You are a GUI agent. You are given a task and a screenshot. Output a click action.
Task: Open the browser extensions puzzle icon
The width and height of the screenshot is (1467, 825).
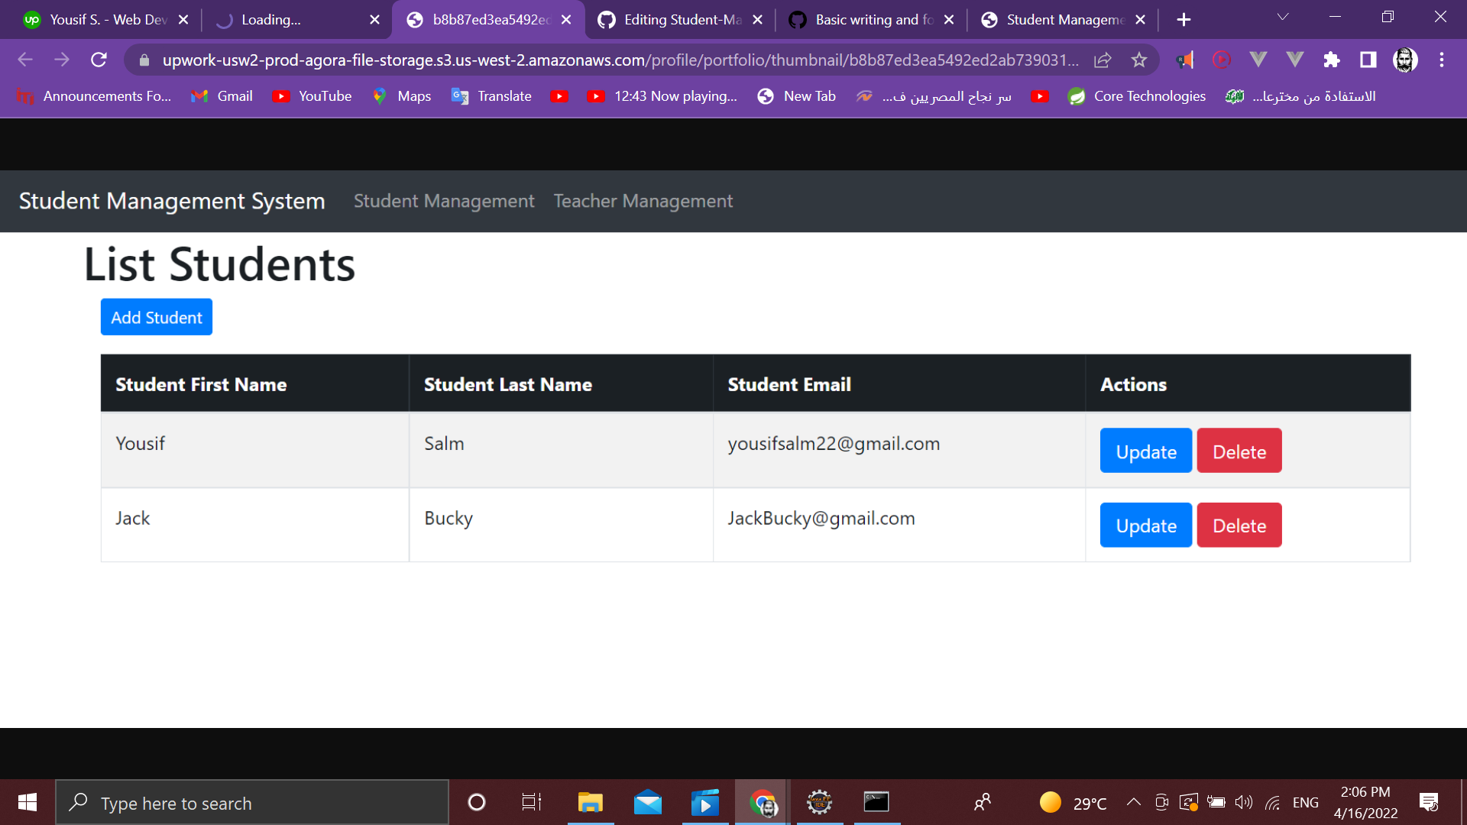tap(1332, 60)
